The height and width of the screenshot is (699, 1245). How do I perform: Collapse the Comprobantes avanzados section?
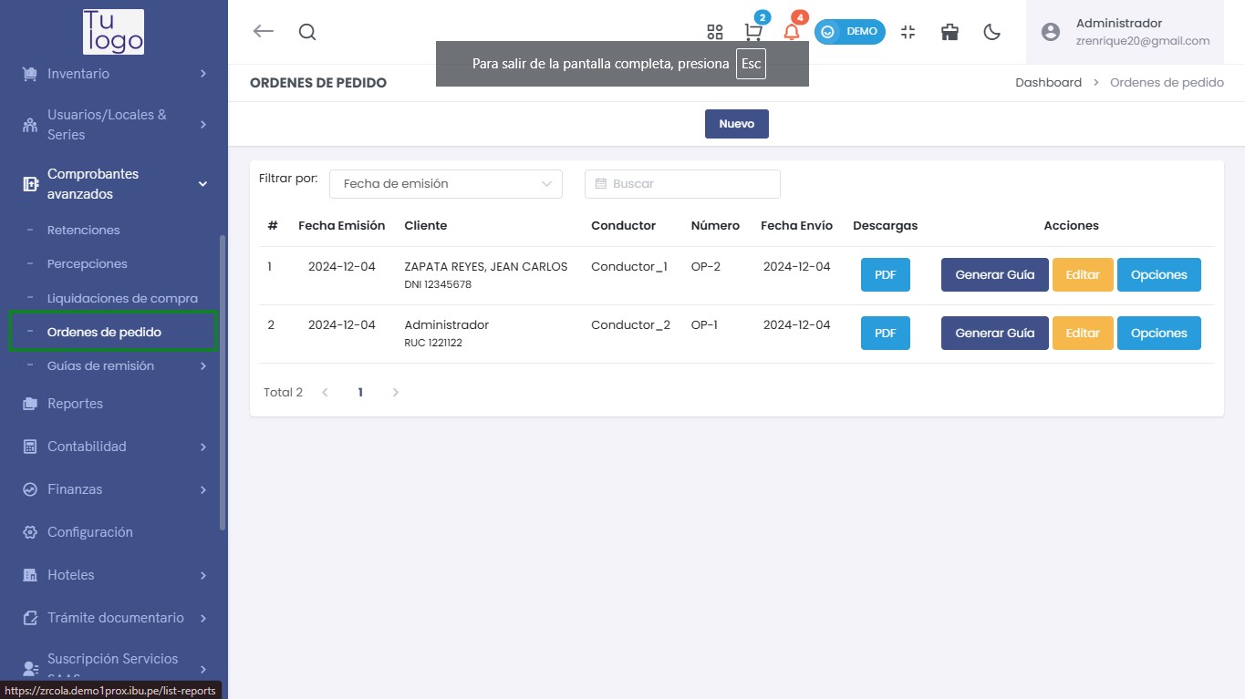pos(114,184)
